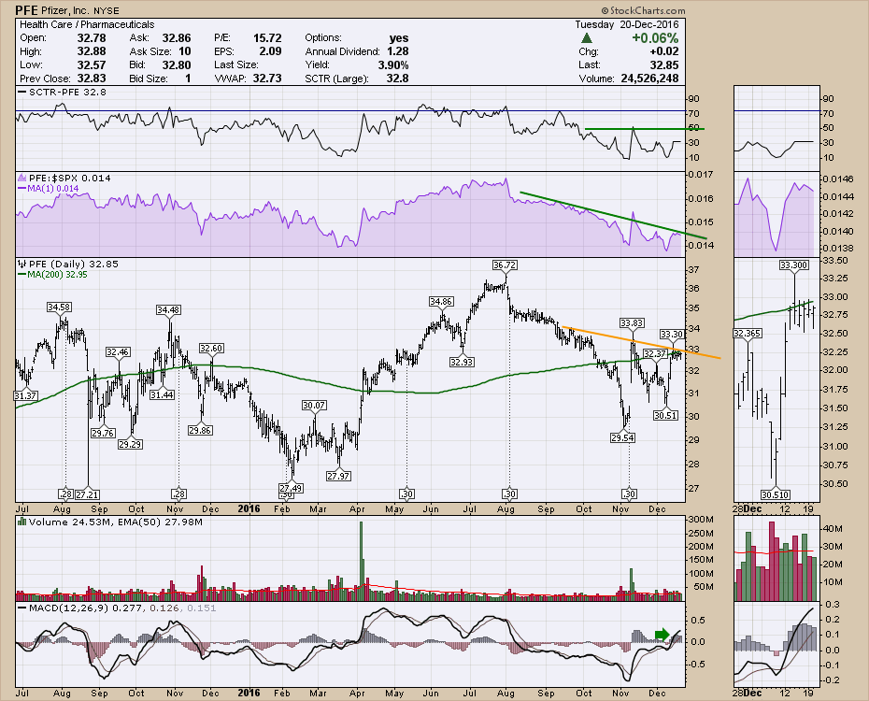Click the Options yes value

click(x=399, y=37)
